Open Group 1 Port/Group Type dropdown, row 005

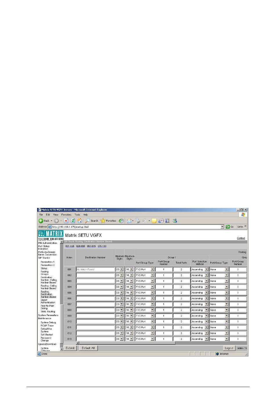point(152,293)
